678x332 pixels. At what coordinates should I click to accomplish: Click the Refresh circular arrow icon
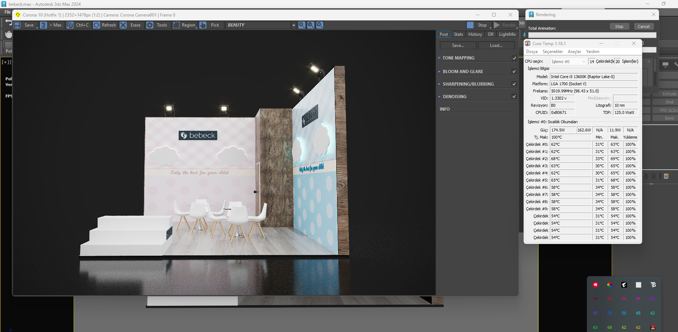[x=97, y=25]
